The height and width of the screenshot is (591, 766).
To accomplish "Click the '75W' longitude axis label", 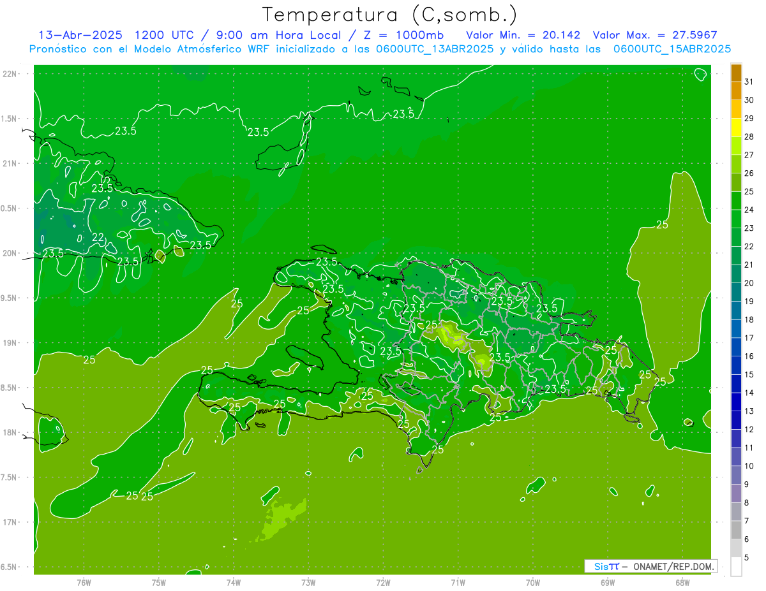I will (x=159, y=583).
